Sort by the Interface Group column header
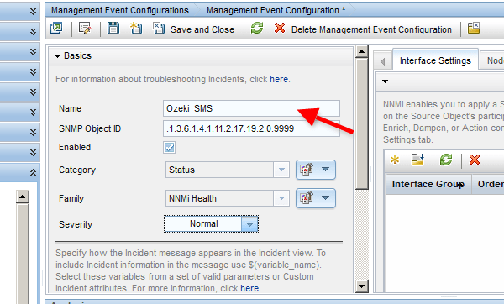Screen dimensions: 504x304 pyautogui.click(x=428, y=184)
